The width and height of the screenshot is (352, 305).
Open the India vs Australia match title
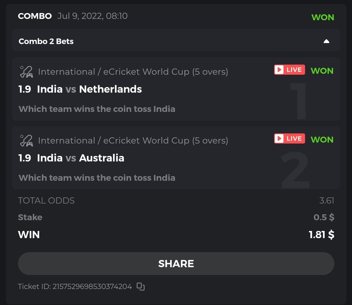[81, 158]
